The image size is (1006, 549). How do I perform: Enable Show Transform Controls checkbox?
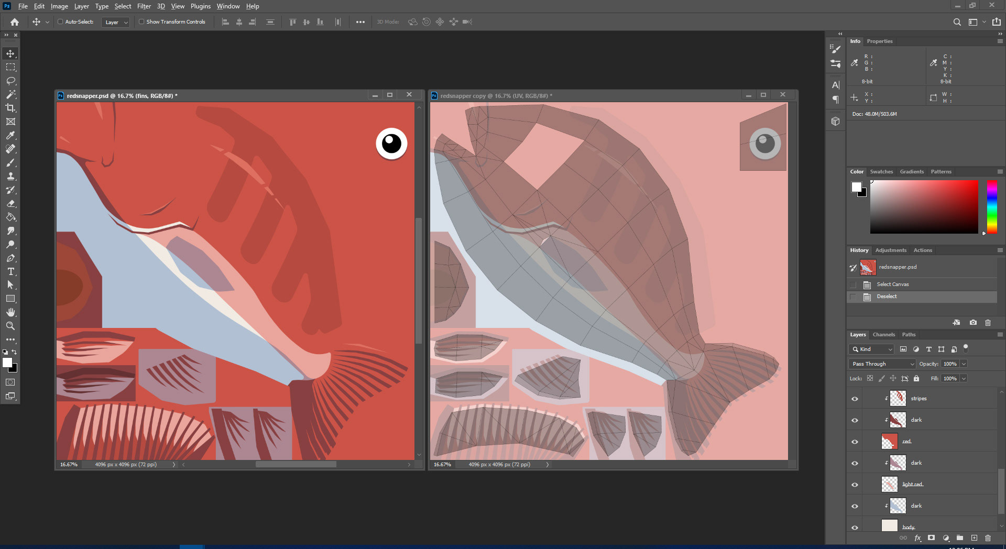coord(141,22)
